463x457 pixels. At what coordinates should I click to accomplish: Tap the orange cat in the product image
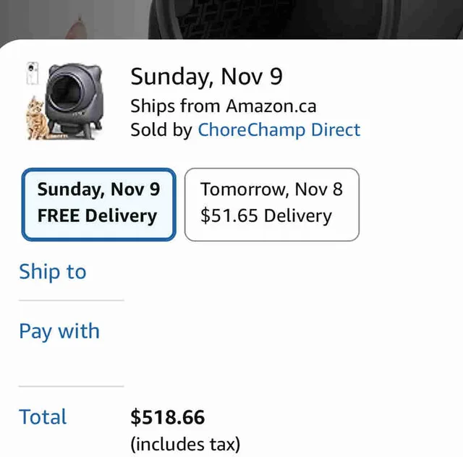point(36,119)
